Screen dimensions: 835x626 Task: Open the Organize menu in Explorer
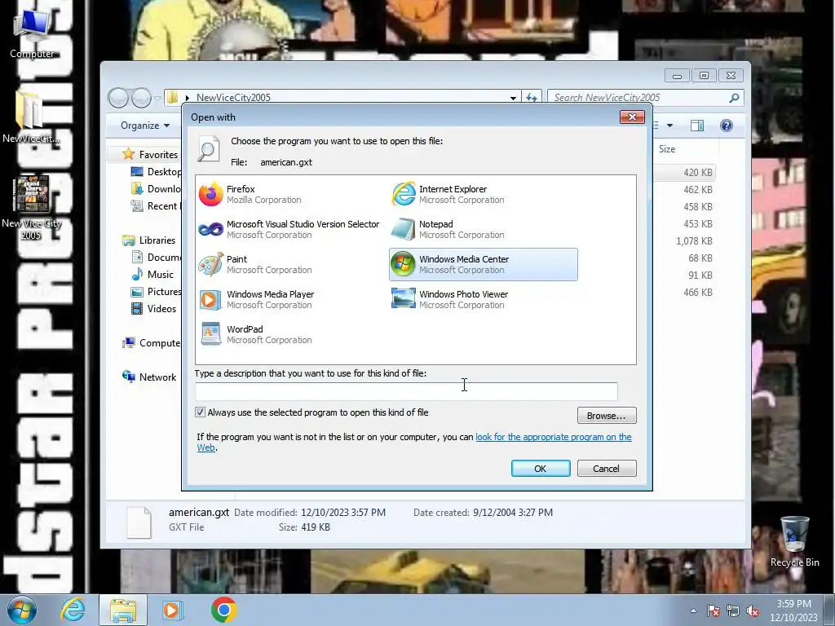point(145,126)
